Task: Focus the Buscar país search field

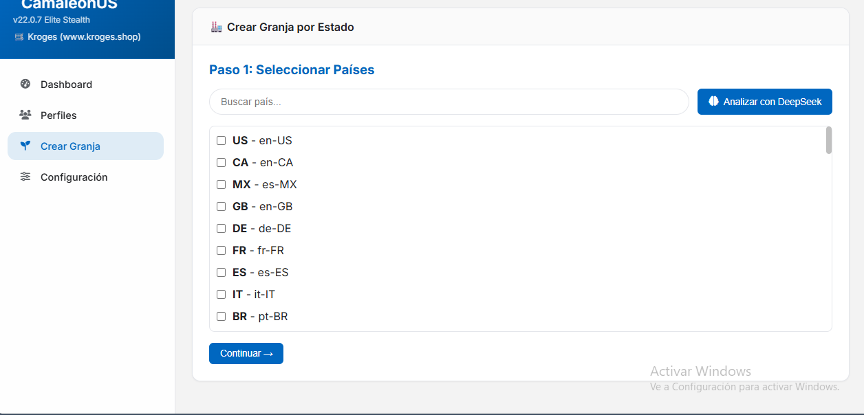Action: [449, 102]
